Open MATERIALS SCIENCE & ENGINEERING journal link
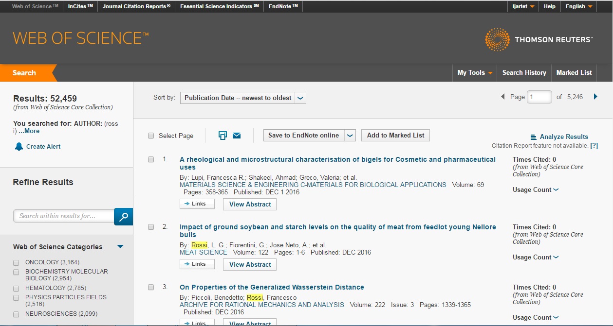The width and height of the screenshot is (613, 326). coord(313,185)
